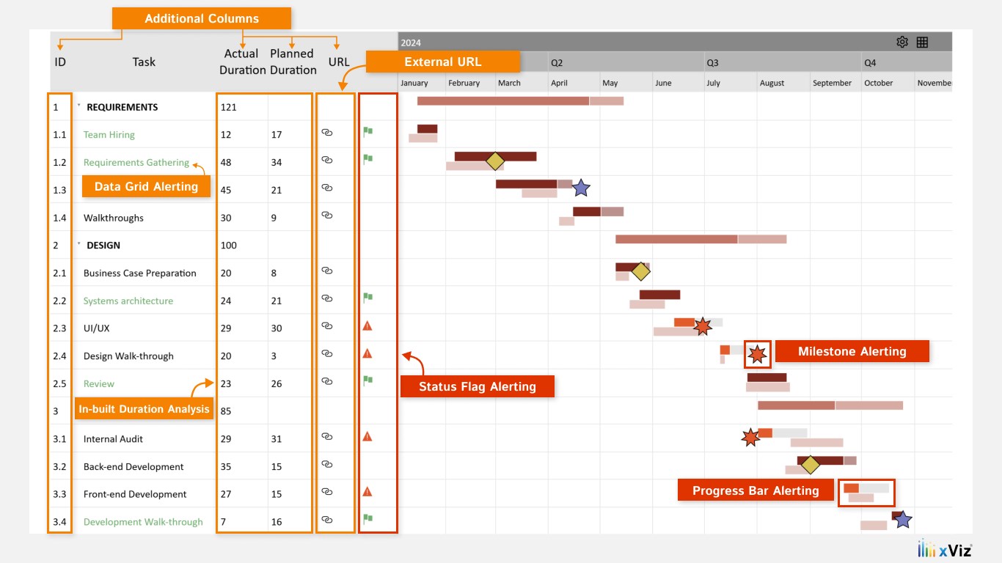Click the 121 duration value for REQUIREMENTS

(228, 107)
